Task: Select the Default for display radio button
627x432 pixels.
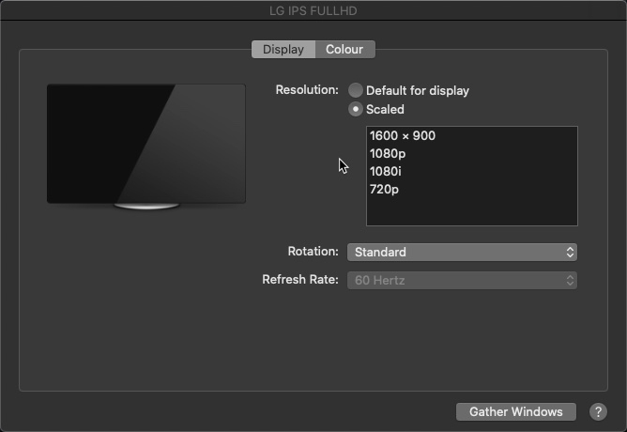Action: [355, 90]
